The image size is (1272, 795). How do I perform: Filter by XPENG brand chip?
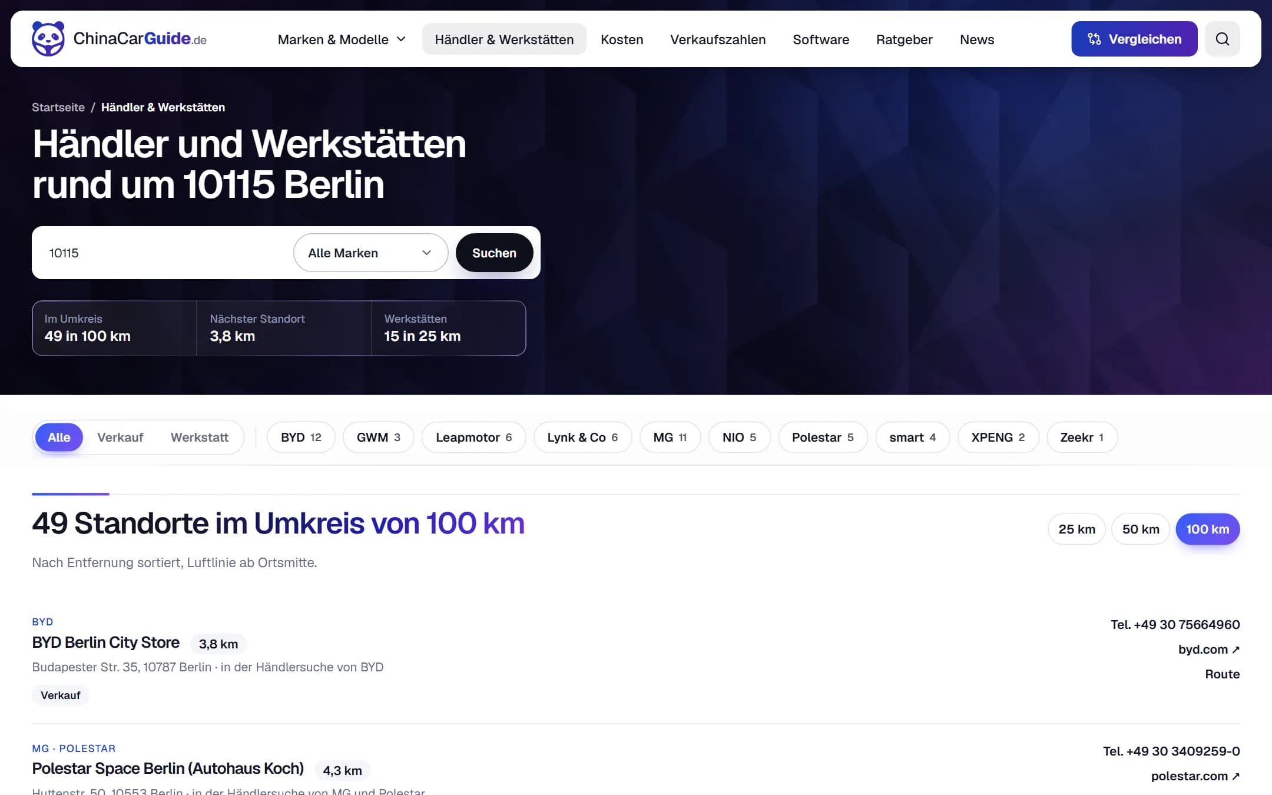[998, 437]
